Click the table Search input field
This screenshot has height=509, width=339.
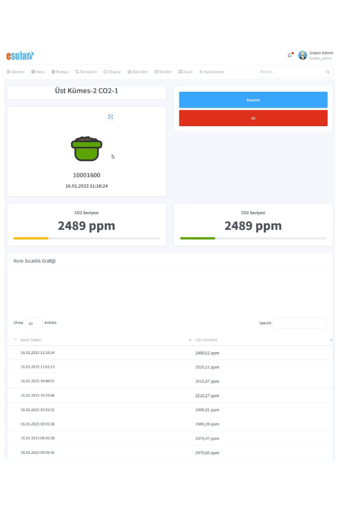(300, 323)
